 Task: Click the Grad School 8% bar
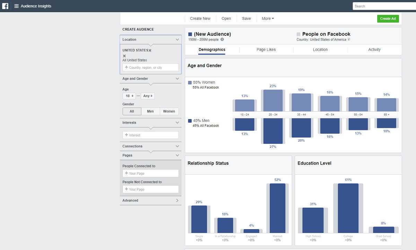pos(383,230)
